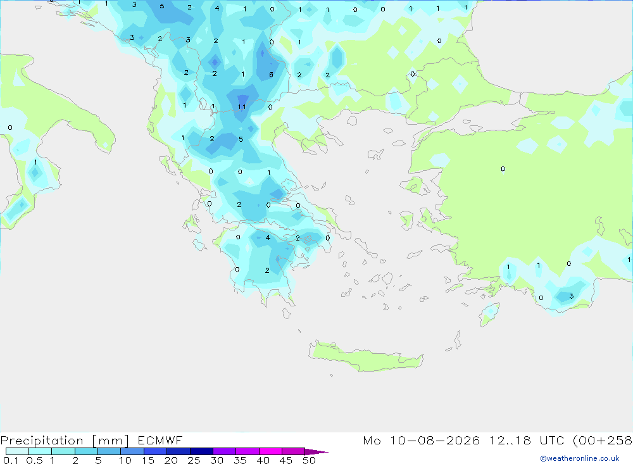Click the over-50 mm legend arrow tip
The image size is (633, 464).
[x=317, y=452]
